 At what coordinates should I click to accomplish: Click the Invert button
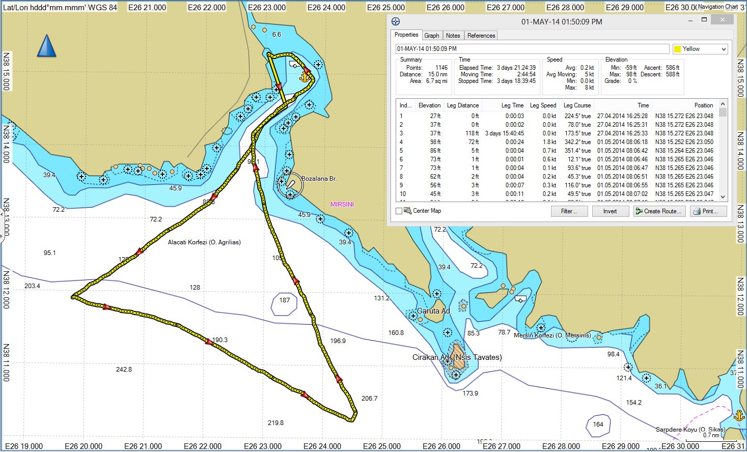tap(610, 211)
